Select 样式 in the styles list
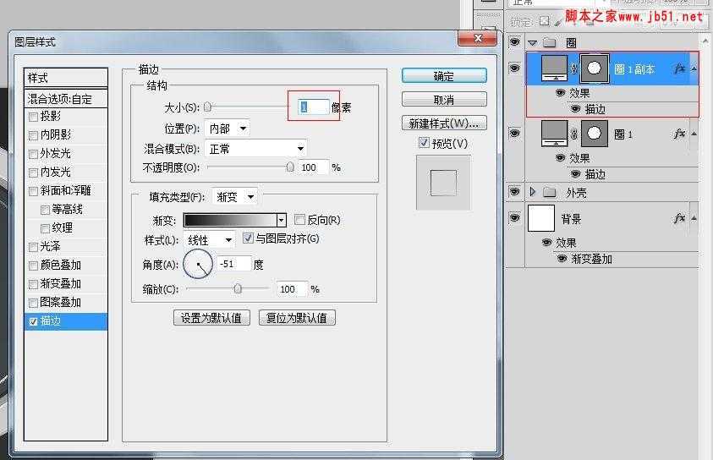 point(66,78)
